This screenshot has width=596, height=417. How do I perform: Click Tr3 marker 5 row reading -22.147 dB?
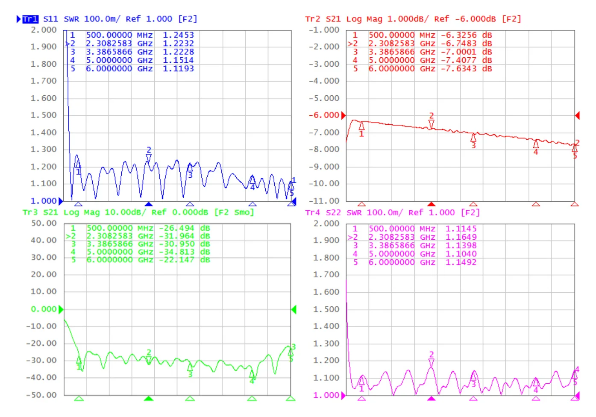(x=140, y=260)
